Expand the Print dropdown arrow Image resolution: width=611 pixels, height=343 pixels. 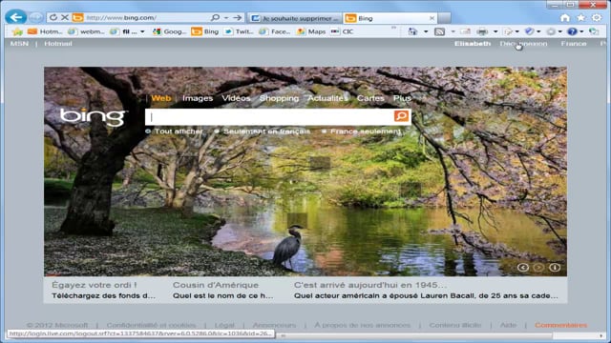coord(495,31)
